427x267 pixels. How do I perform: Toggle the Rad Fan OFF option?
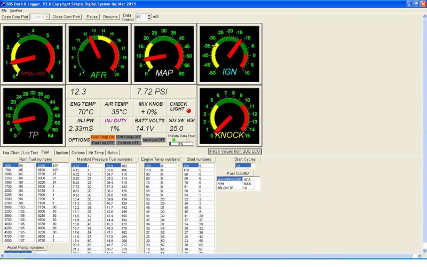pos(102,143)
